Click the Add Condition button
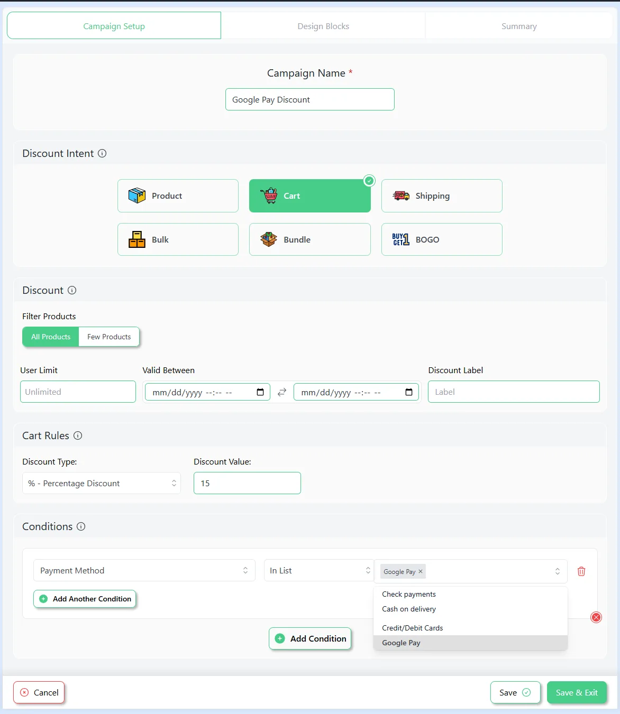 (x=310, y=638)
